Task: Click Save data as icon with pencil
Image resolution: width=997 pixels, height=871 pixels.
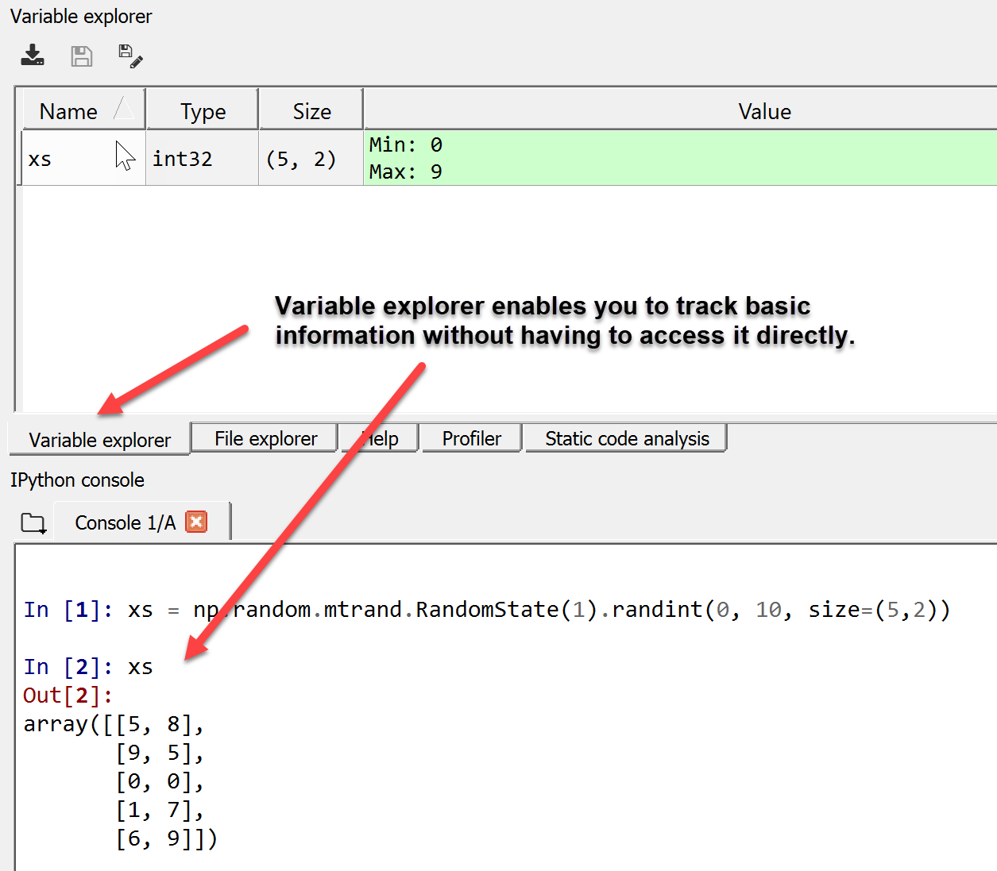Action: click(x=130, y=56)
